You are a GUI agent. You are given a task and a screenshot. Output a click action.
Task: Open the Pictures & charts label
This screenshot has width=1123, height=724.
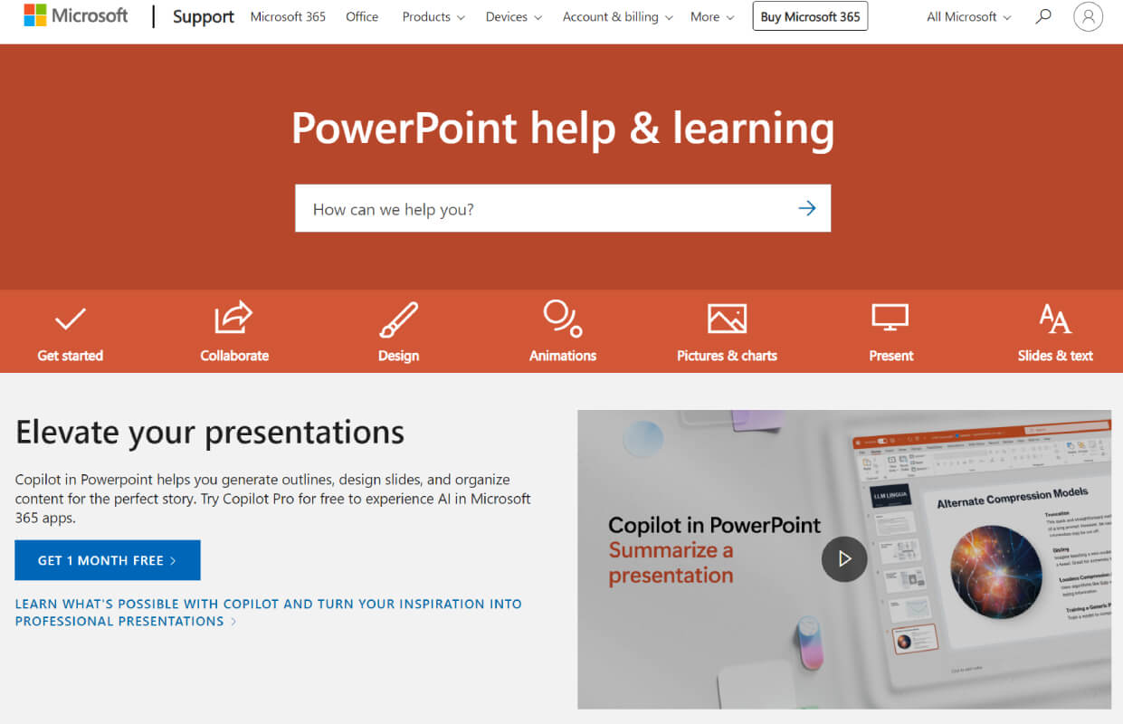pyautogui.click(x=727, y=356)
